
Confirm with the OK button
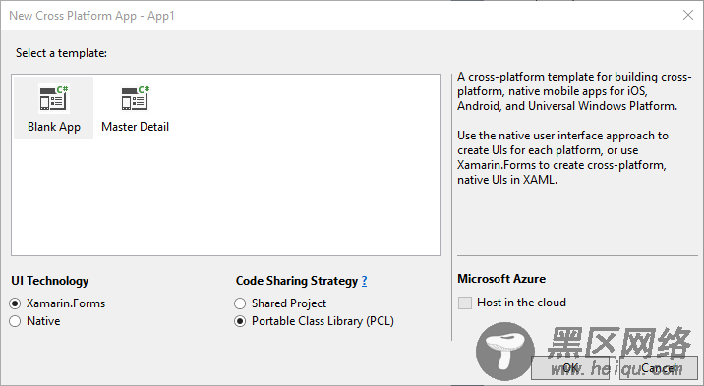(x=570, y=368)
